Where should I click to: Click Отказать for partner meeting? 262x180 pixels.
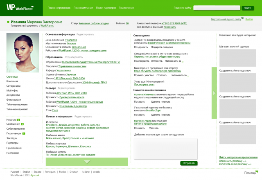click(162, 75)
